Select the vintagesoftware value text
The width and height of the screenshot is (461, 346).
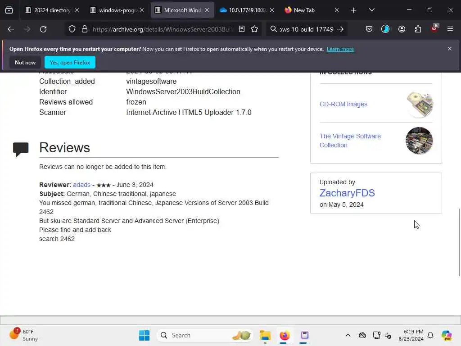151,82
